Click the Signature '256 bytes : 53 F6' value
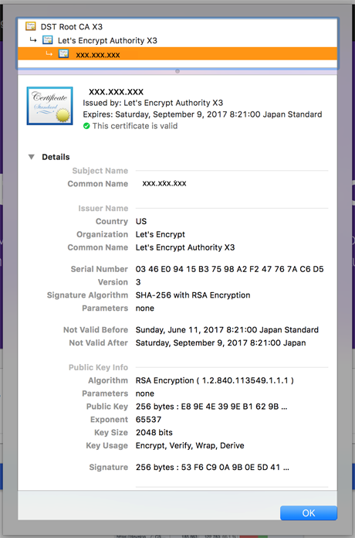The image size is (355, 538). pos(212,468)
